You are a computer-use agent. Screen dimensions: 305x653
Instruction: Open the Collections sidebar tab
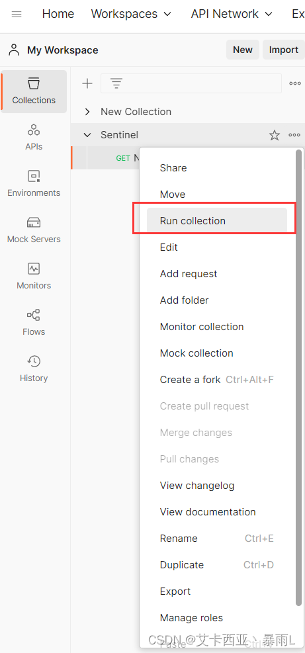pos(34,91)
